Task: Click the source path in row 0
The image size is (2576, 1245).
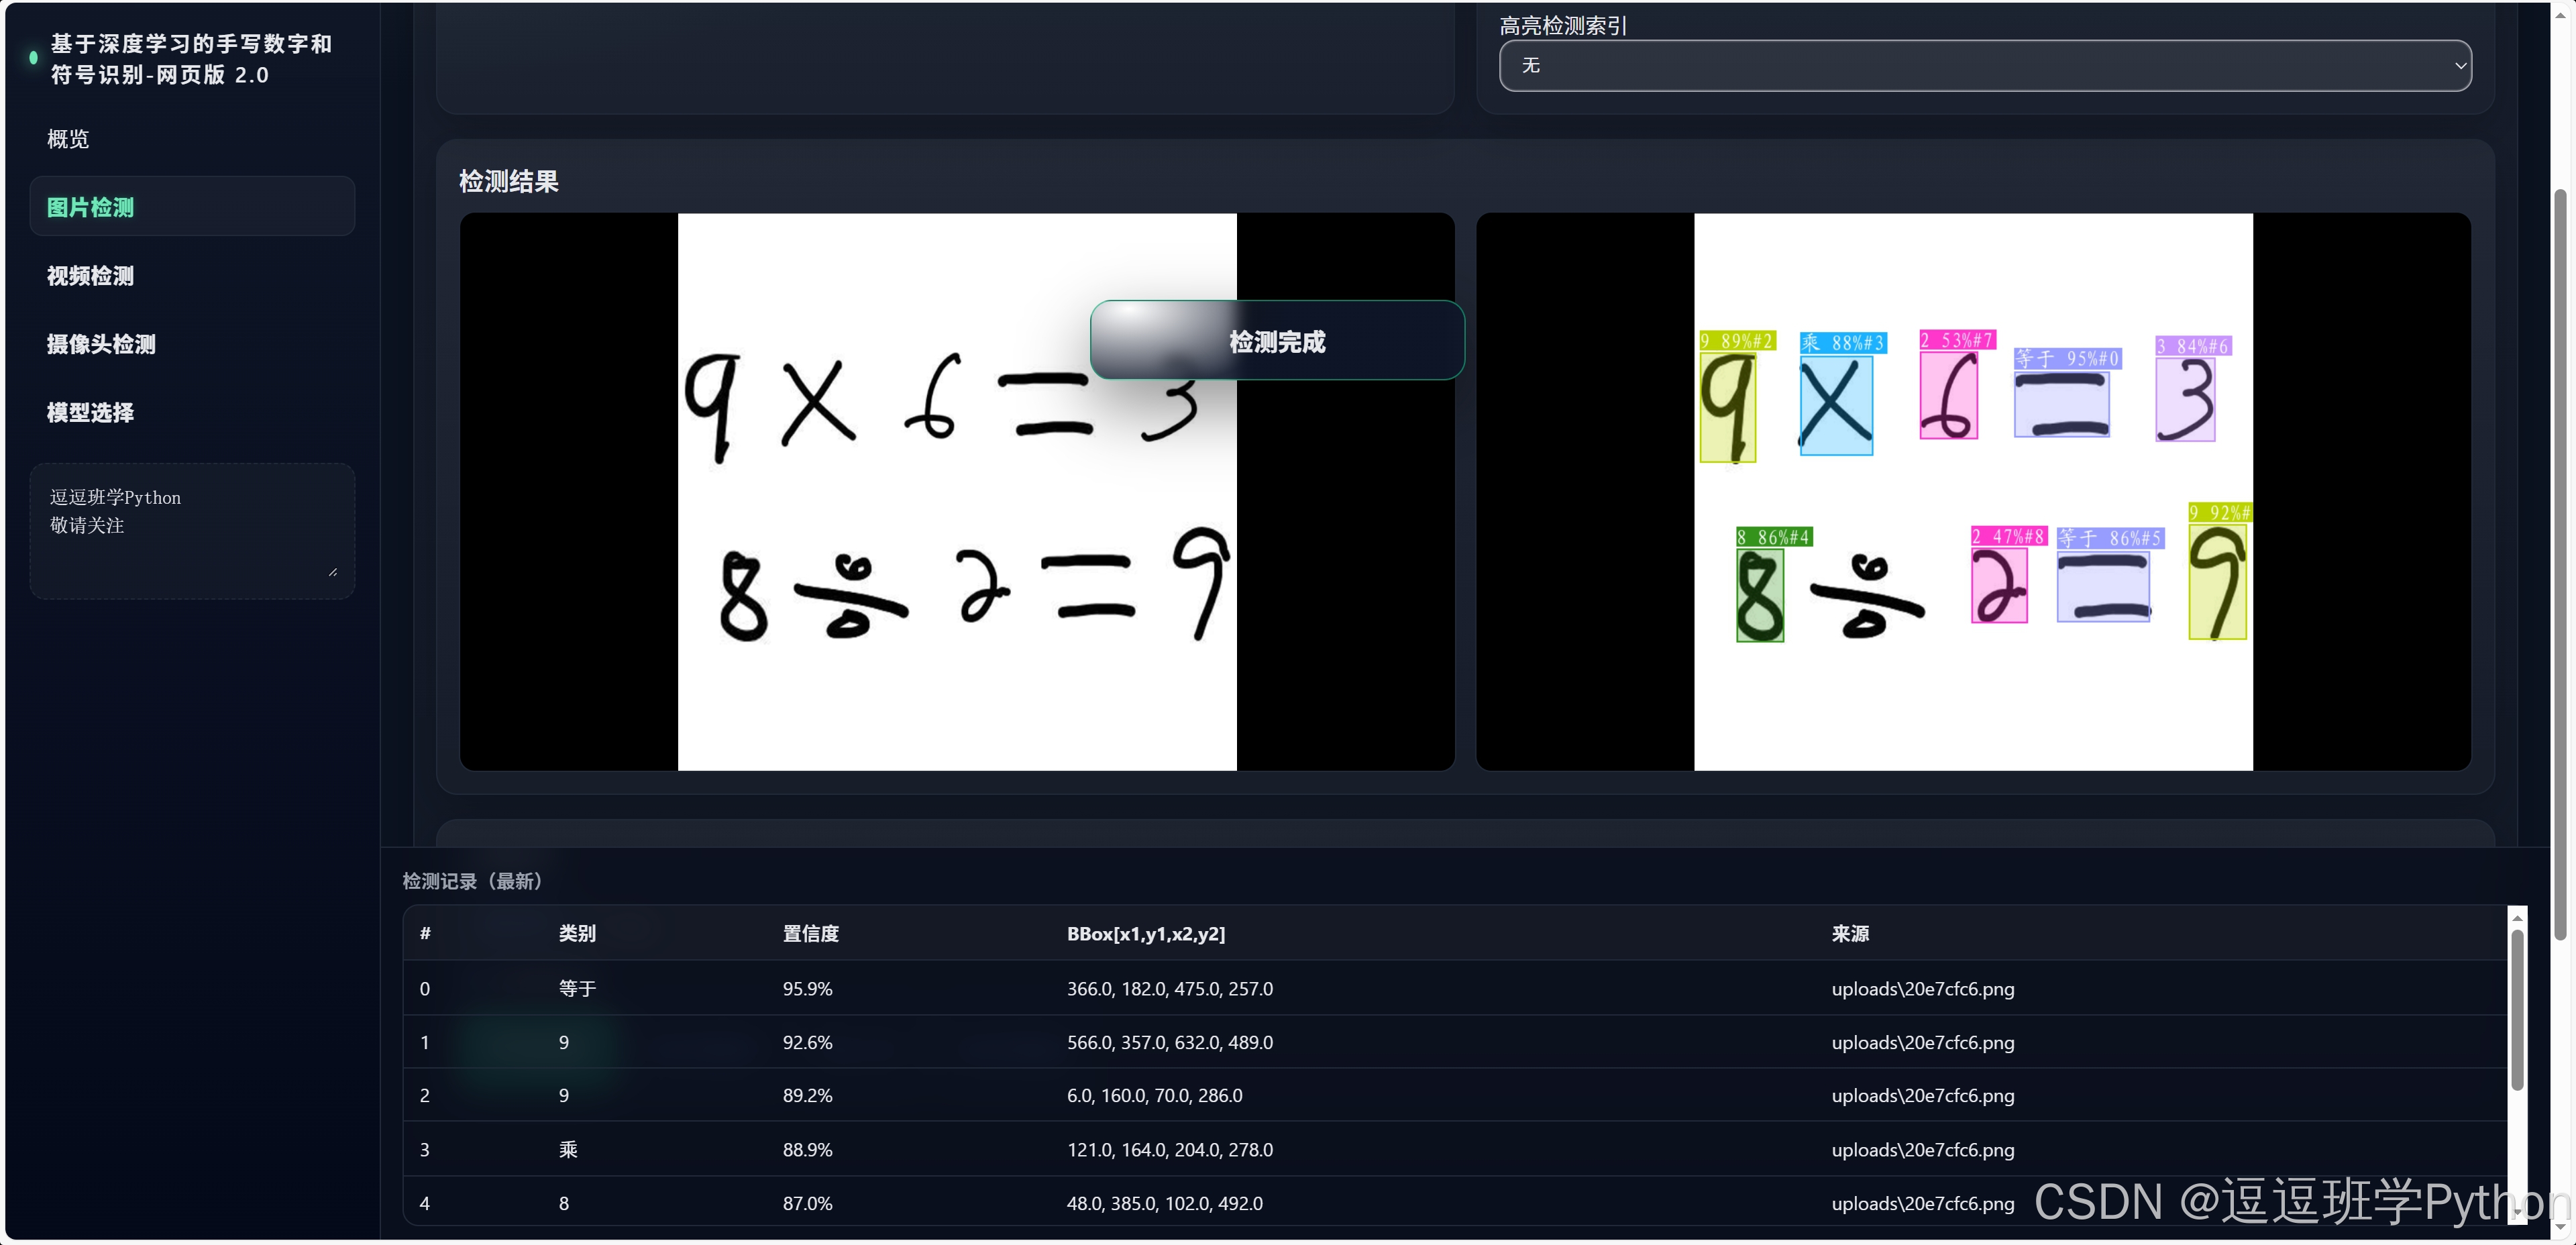Action: (x=1922, y=988)
